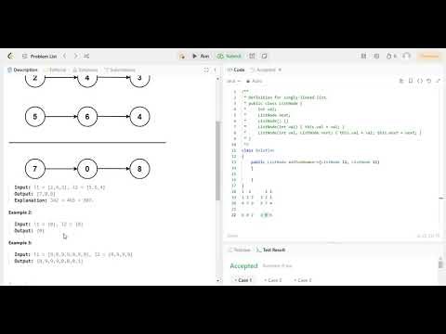This screenshot has width=446, height=334.
Task: Collapse the description panel chevron
Action: coord(216,70)
